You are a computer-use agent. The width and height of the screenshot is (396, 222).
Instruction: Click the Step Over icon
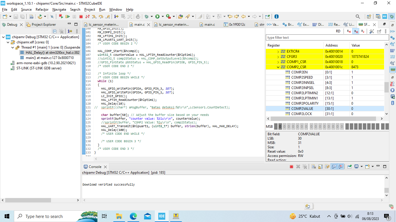coord(101,17)
